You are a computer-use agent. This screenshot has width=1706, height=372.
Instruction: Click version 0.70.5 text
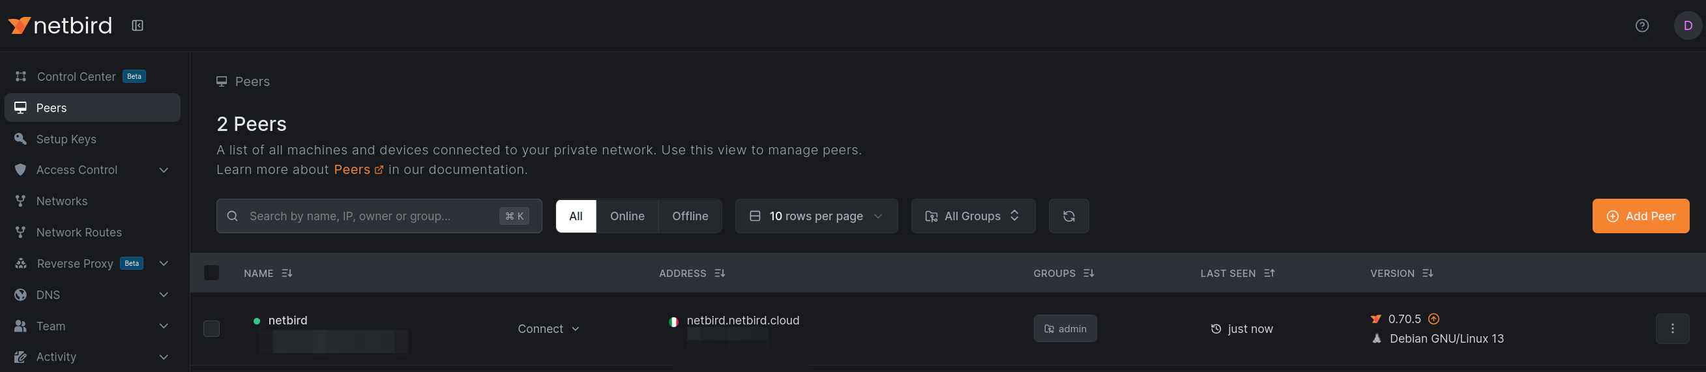[1405, 319]
